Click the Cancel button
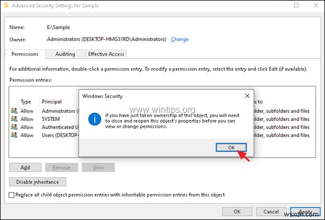The image size is (325, 220). point(271,212)
